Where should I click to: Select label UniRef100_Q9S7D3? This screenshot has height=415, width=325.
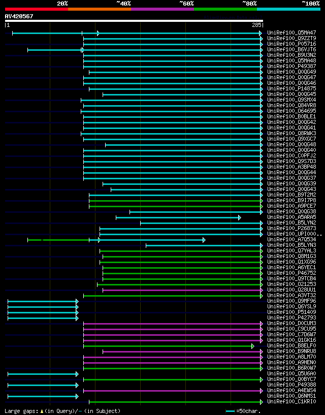coord(291,161)
